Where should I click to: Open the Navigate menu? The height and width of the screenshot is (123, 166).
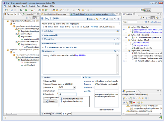(17, 6)
